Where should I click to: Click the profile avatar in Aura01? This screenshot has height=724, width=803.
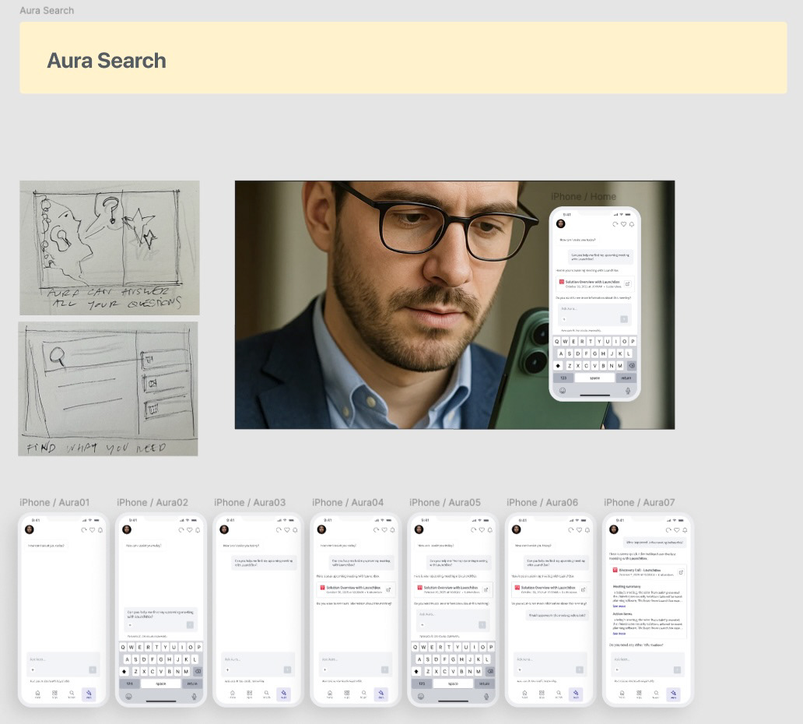click(x=30, y=529)
